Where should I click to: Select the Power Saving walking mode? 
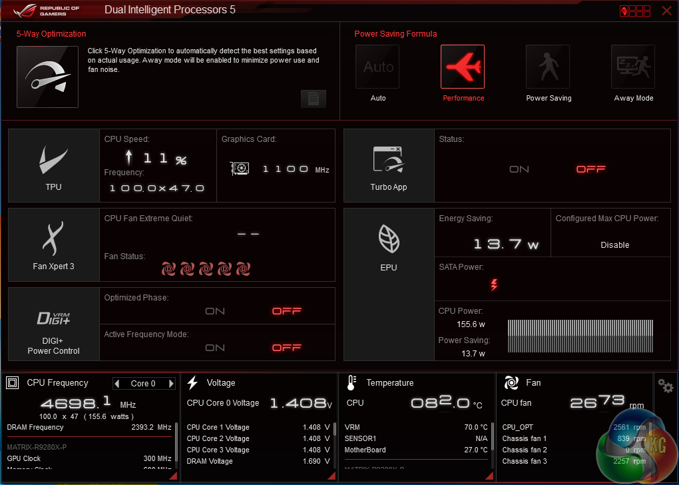[548, 67]
